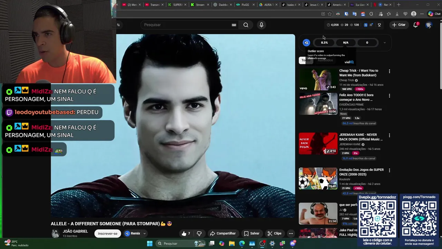Open more actions (three dots) under the video
The image size is (442, 249).
click(x=291, y=233)
